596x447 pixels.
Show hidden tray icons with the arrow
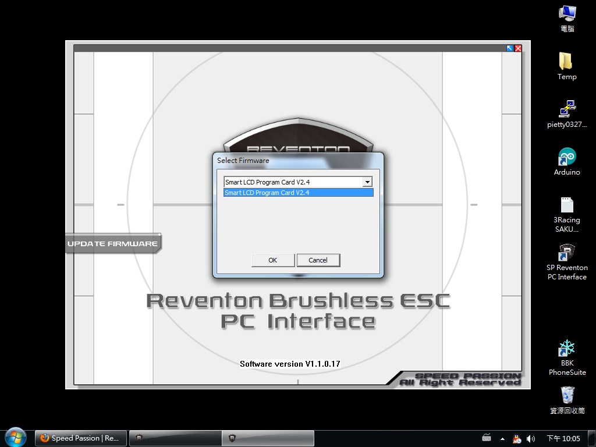[x=502, y=439]
